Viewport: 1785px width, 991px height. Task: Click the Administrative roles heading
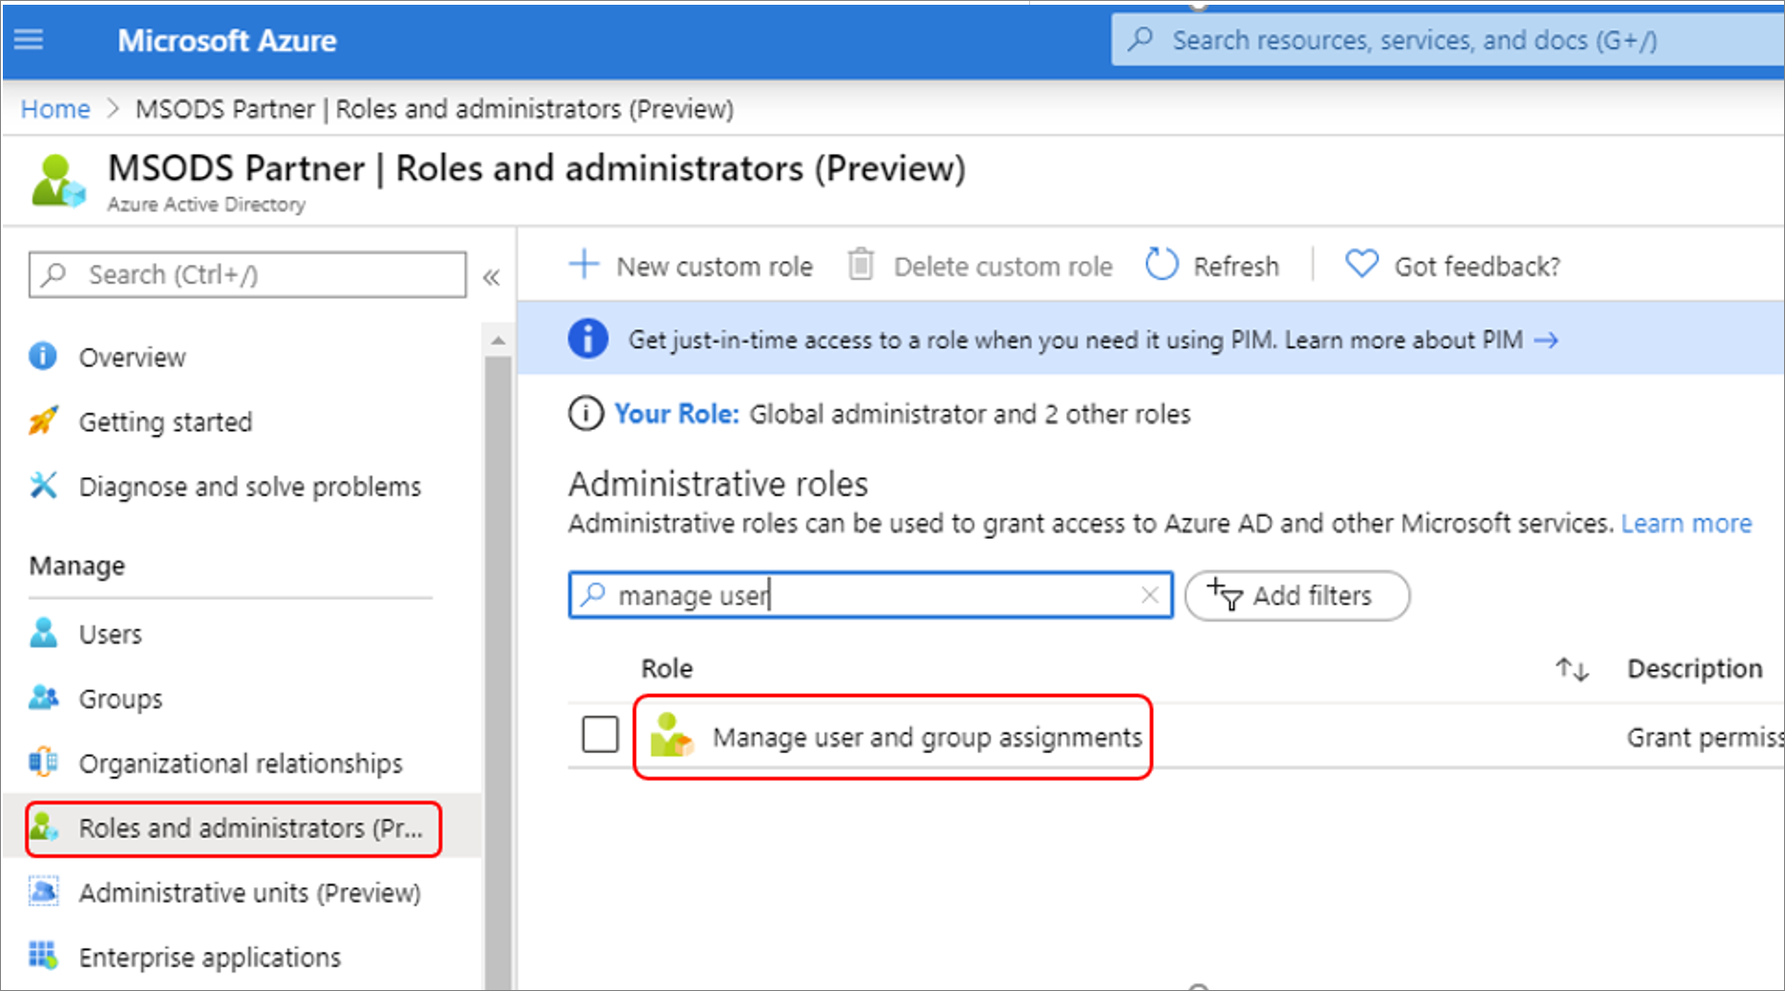point(718,485)
